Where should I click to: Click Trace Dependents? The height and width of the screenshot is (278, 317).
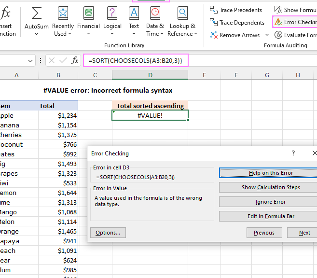coord(237,22)
